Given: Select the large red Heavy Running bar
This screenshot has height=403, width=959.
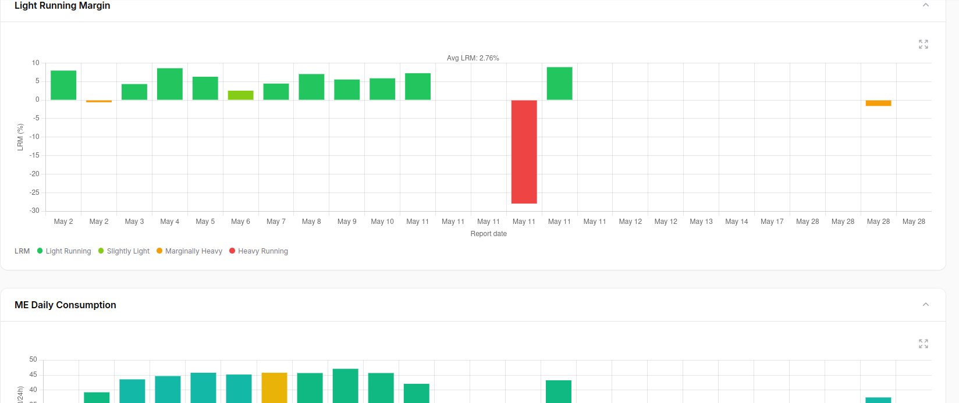Looking at the screenshot, I should coord(524,152).
